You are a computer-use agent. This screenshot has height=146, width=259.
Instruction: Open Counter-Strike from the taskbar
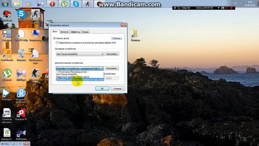88,4
